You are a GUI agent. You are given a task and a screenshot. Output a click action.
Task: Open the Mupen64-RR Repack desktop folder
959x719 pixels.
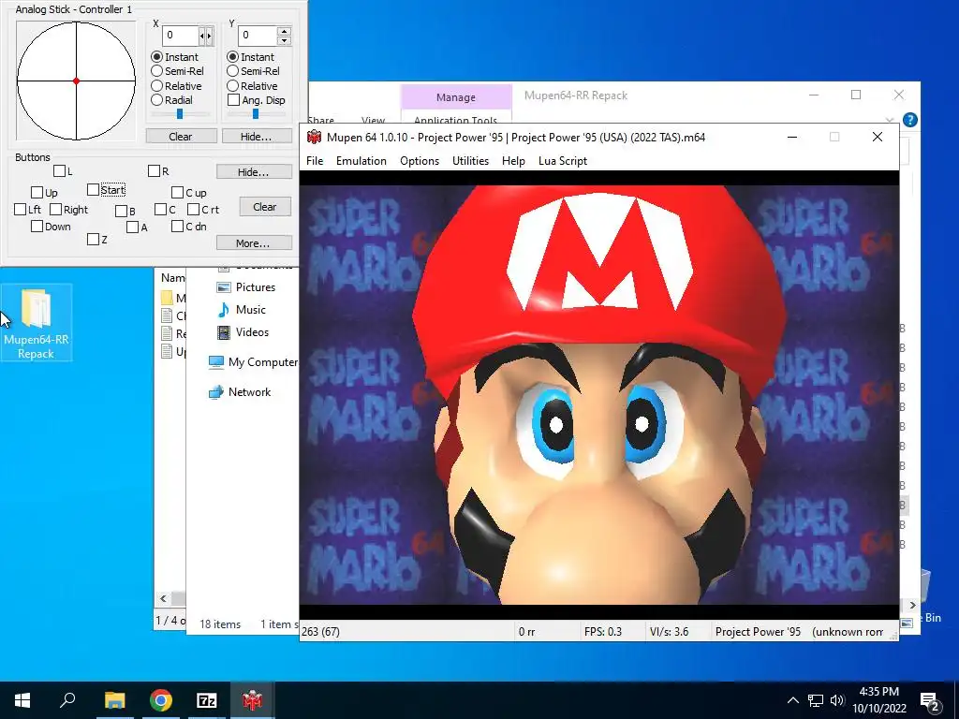37,322
